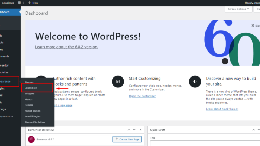Choose Header in Appearance submenu
Viewport: 260px width, 146px height.
click(x=29, y=105)
